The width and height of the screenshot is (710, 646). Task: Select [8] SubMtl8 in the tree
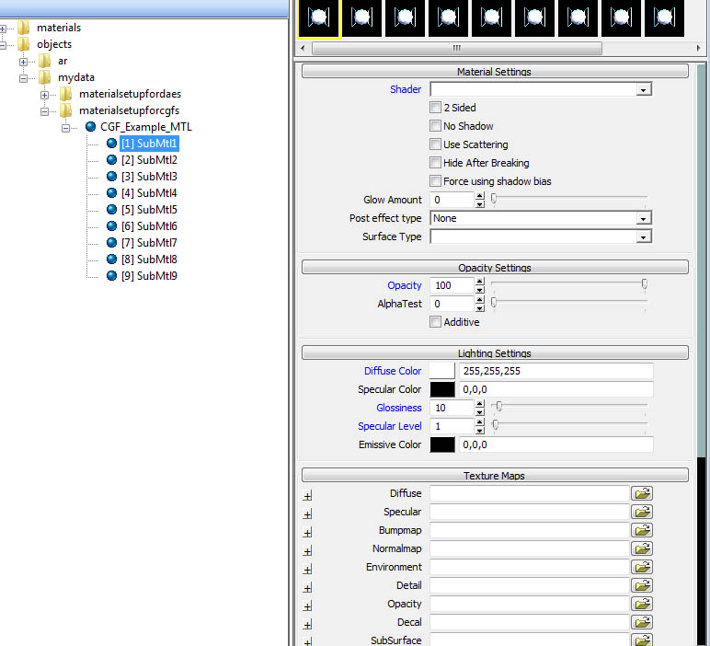149,260
